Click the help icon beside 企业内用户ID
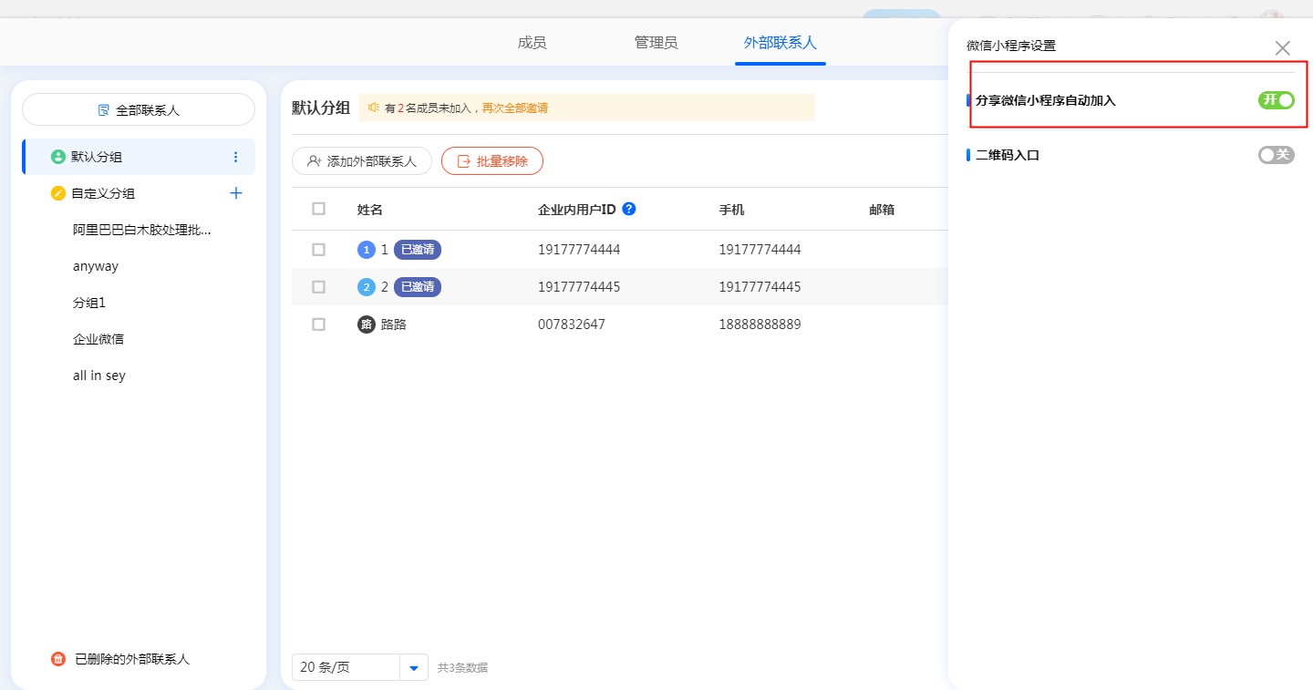The width and height of the screenshot is (1313, 690). click(x=628, y=209)
